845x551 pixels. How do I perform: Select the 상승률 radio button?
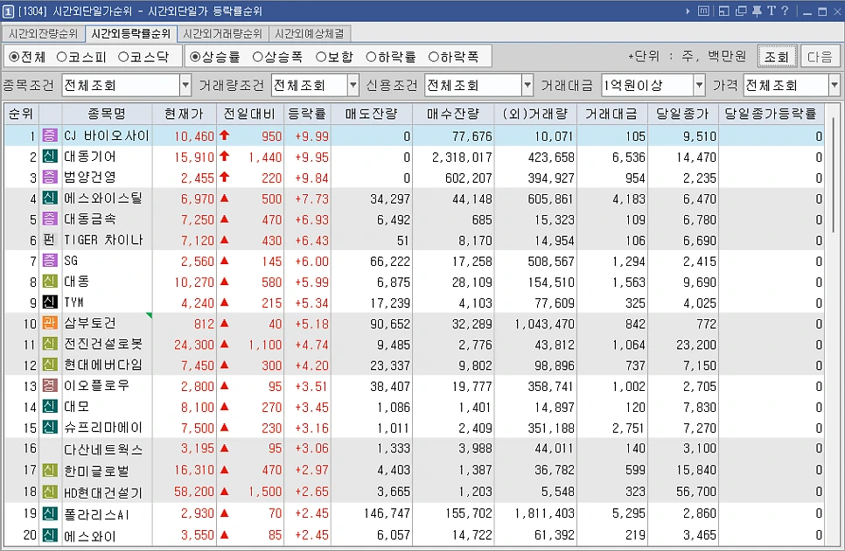[195, 57]
